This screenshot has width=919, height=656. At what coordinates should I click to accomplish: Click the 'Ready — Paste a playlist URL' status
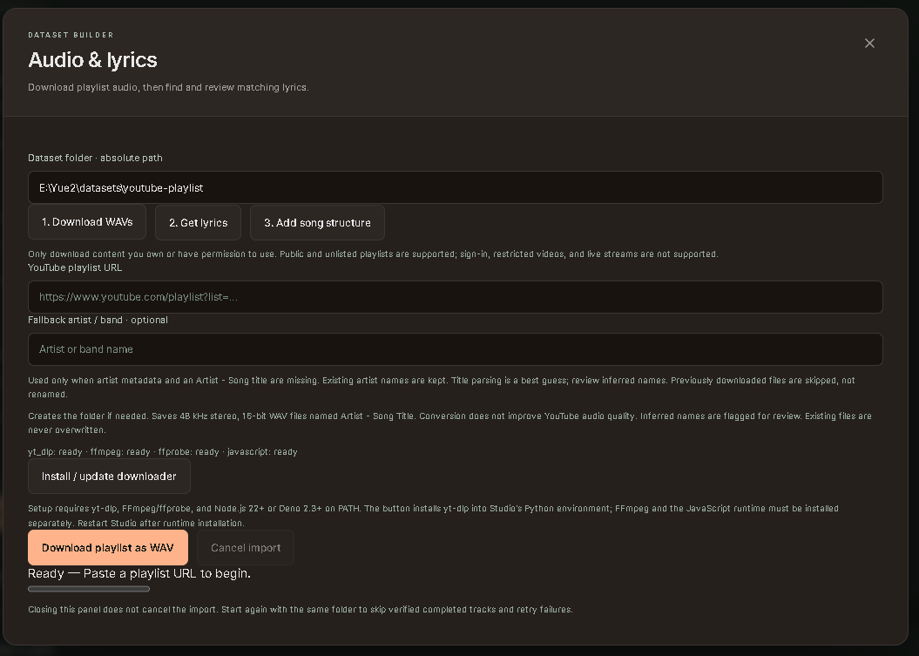click(139, 573)
